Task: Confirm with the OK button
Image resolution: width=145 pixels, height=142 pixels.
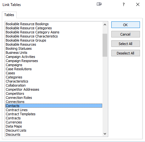Action: click(125, 25)
